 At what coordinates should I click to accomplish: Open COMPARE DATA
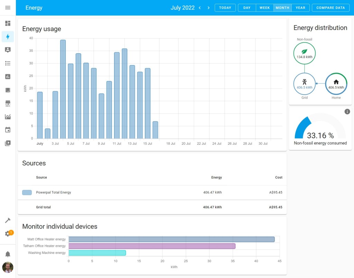(x=330, y=7)
